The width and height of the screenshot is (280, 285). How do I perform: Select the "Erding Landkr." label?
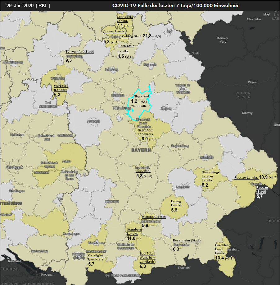(176, 203)
